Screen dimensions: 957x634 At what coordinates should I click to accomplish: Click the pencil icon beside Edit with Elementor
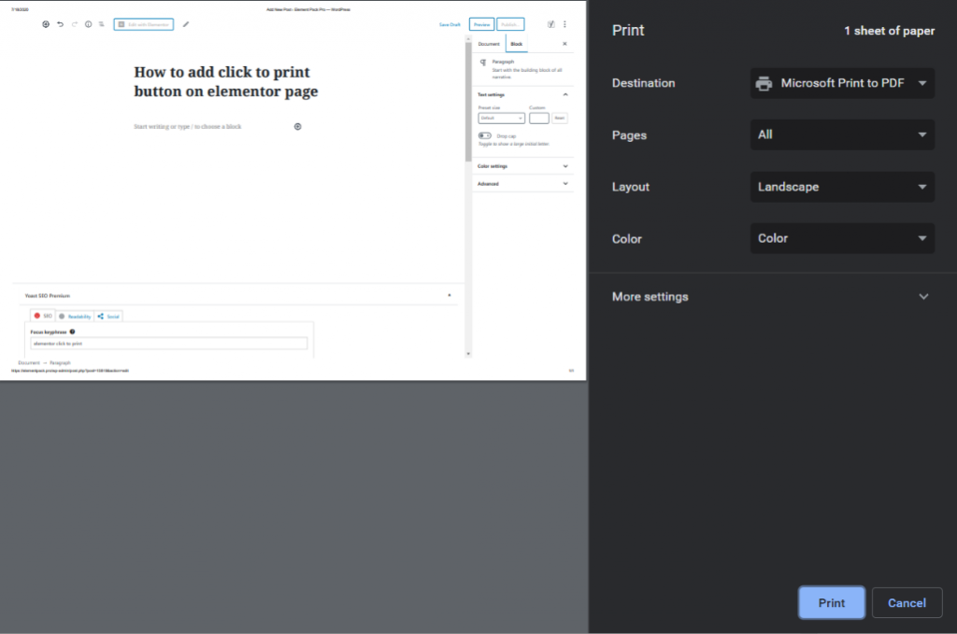186,24
